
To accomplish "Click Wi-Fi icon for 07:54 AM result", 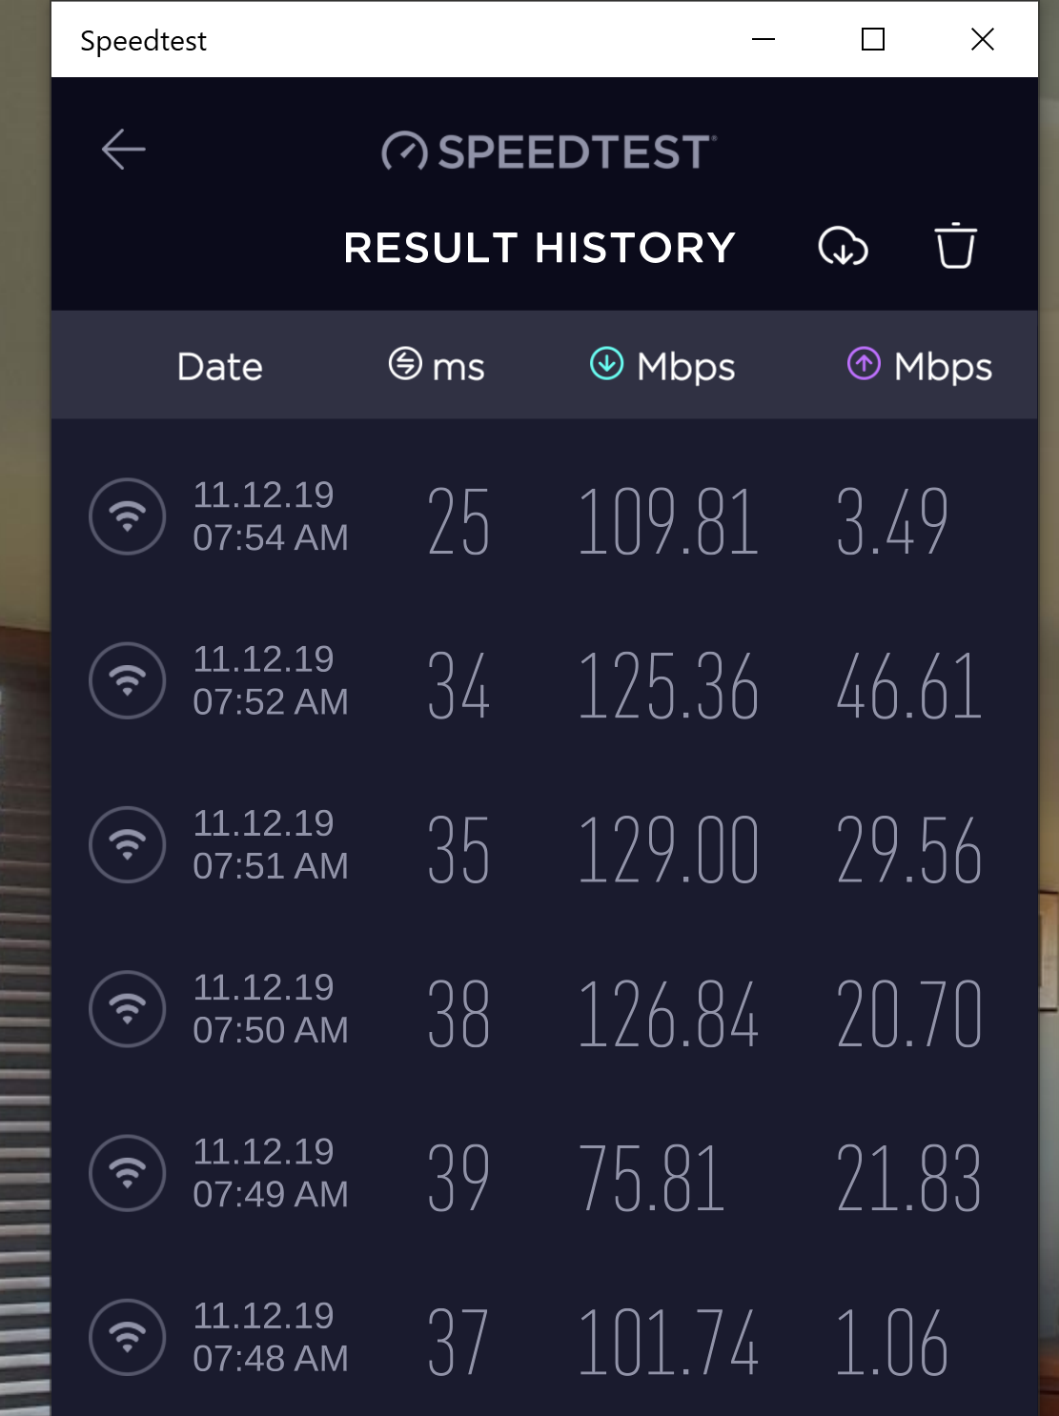I will pyautogui.click(x=128, y=516).
